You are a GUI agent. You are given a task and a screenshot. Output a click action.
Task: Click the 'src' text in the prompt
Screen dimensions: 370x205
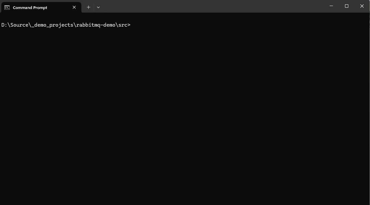tap(122, 25)
